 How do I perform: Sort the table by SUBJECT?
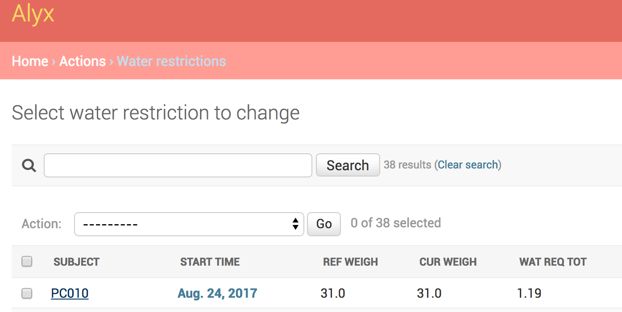coord(76,262)
